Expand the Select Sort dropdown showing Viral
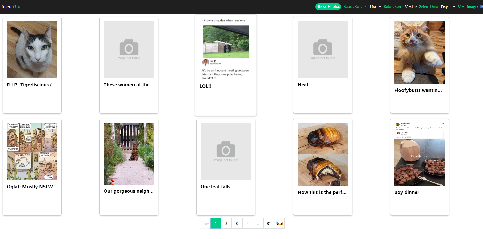The width and height of the screenshot is (483, 239). coord(410,7)
